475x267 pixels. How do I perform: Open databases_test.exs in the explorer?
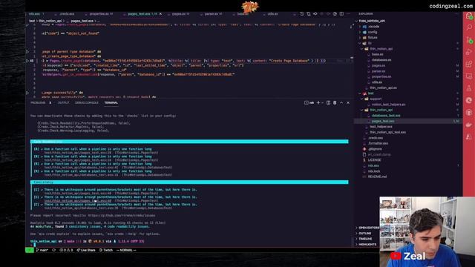[386, 116]
